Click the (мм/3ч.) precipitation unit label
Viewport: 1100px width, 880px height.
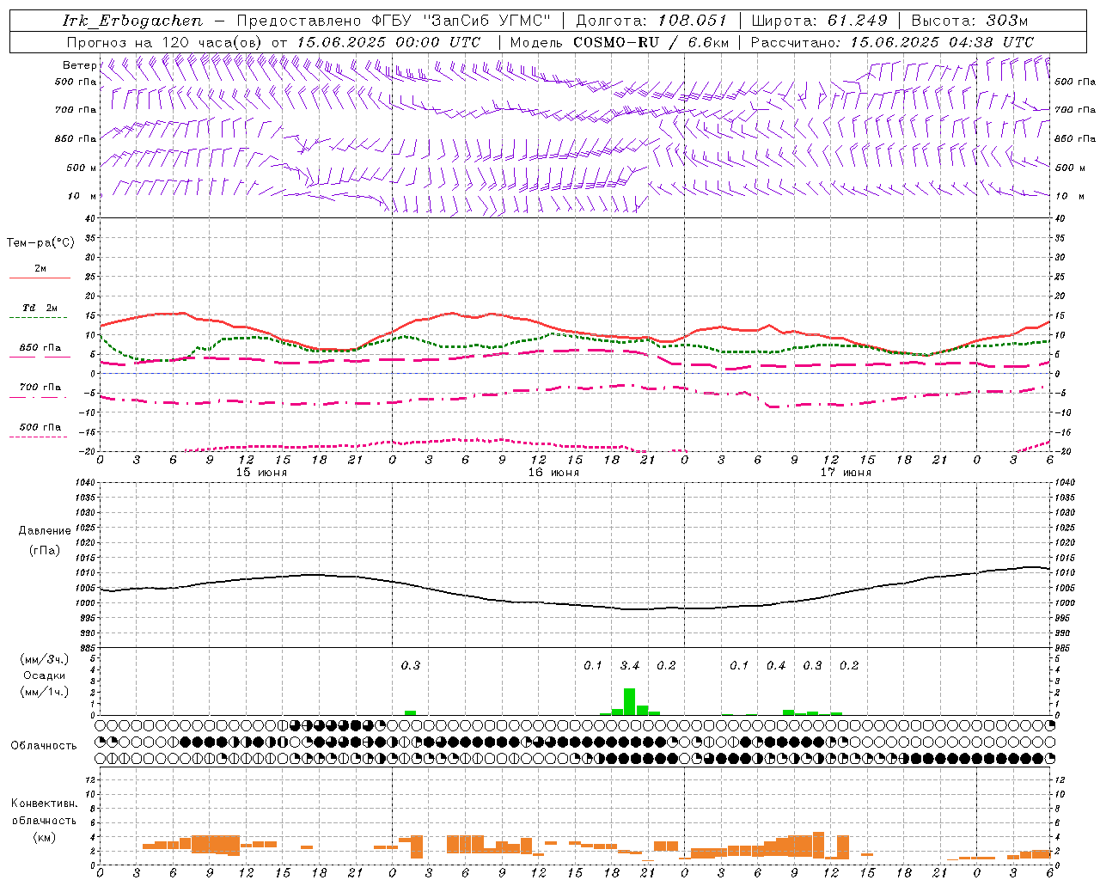45,660
